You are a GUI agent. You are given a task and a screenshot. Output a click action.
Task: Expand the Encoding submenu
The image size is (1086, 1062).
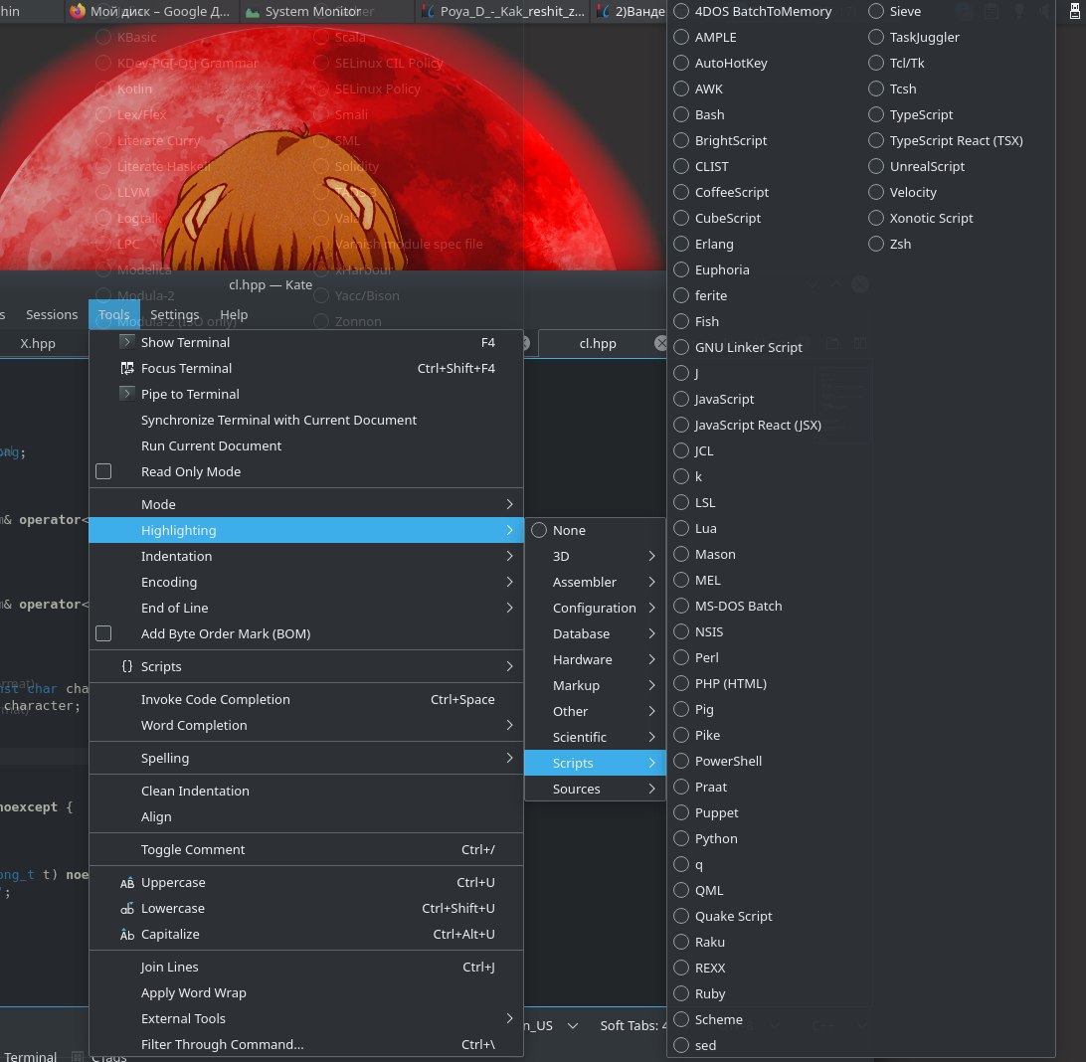click(305, 583)
